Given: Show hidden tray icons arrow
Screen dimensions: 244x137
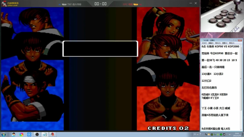Looking at the screenshot, I should click(203, 135).
